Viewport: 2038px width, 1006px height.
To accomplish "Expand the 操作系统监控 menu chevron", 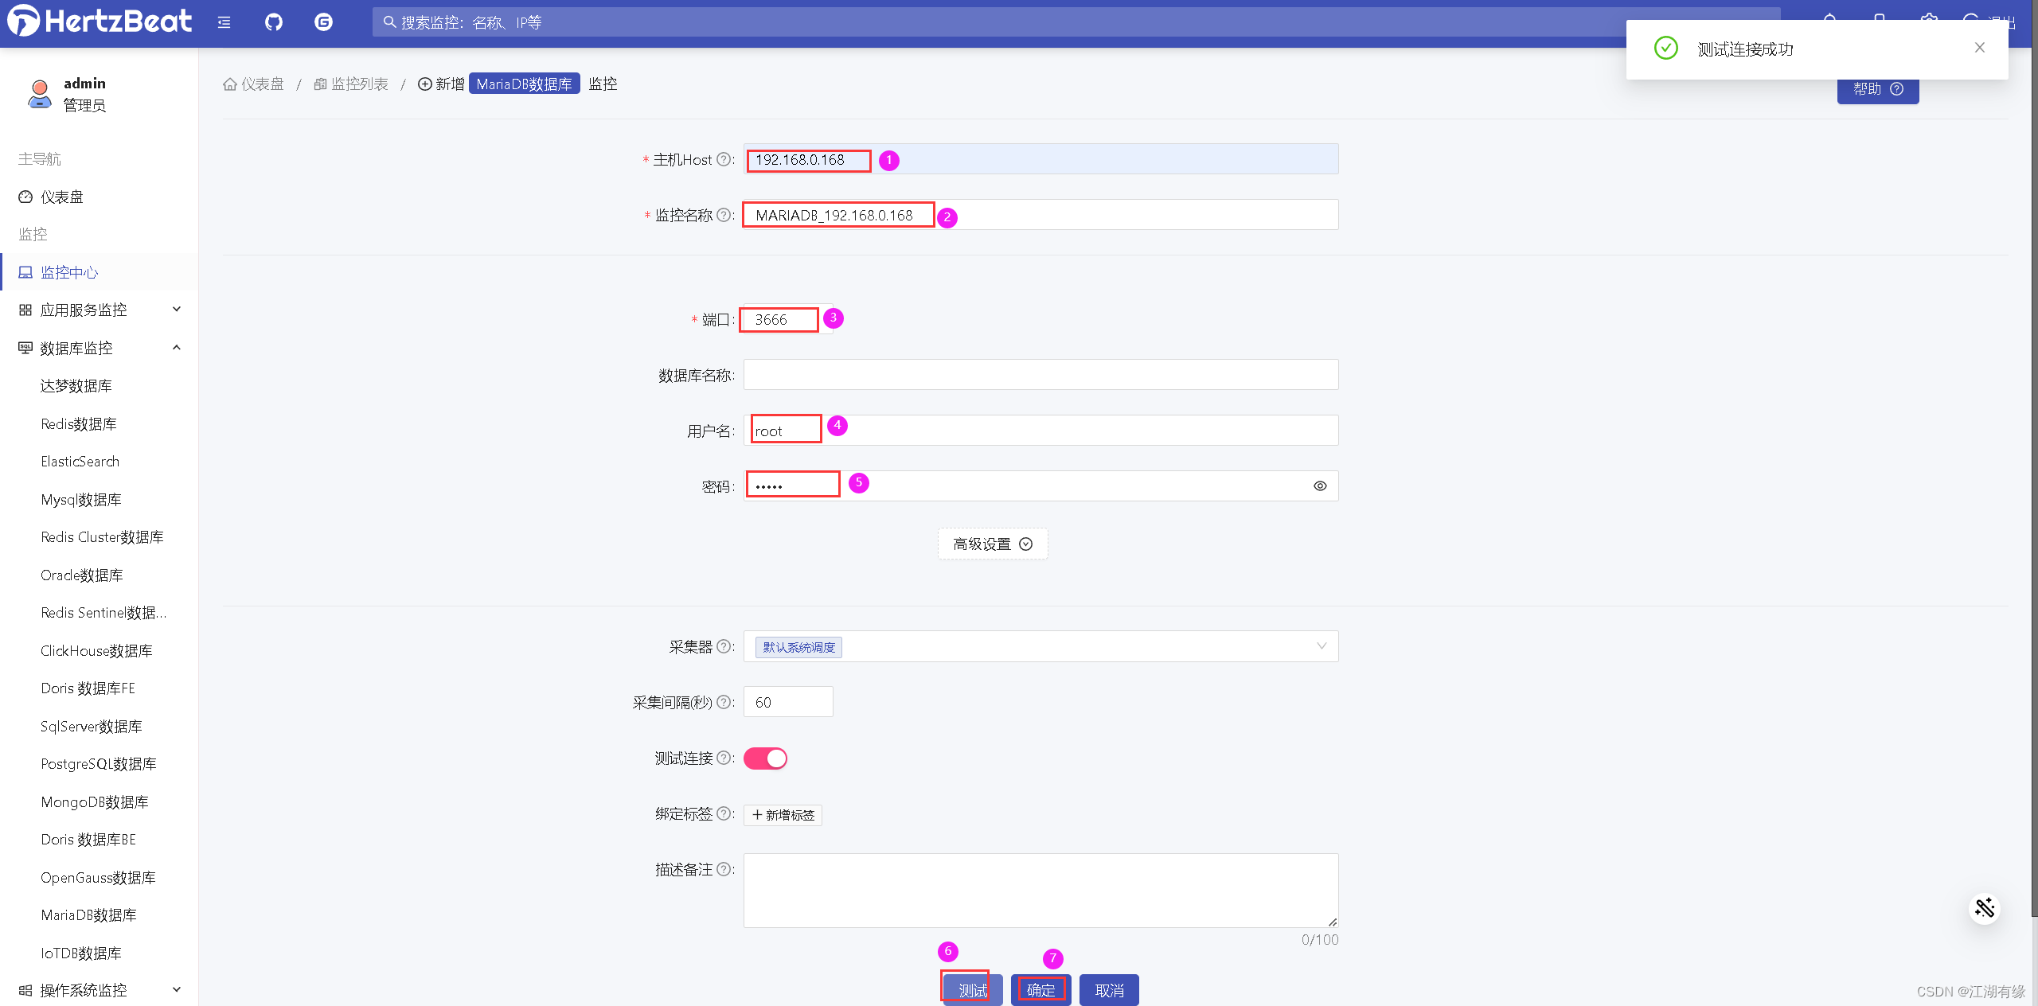I will click(x=177, y=990).
